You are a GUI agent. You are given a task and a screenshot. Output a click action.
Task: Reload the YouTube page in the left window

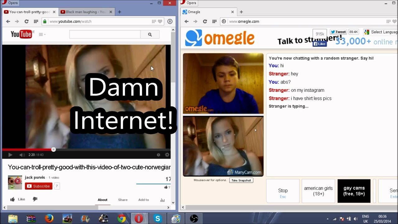(26, 21)
